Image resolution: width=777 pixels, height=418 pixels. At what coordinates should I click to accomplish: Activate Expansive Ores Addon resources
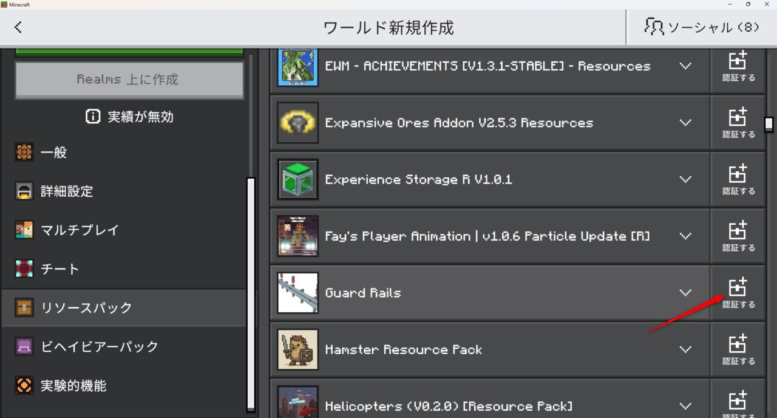[x=738, y=123]
